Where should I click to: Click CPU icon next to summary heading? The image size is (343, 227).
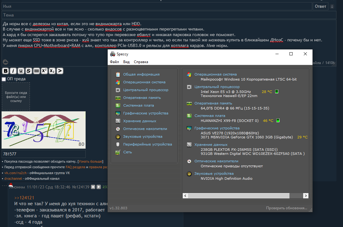(189, 87)
